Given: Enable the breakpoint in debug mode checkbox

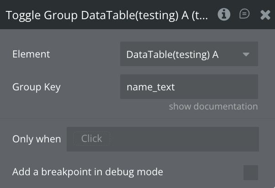Looking at the screenshot, I should [x=250, y=172].
